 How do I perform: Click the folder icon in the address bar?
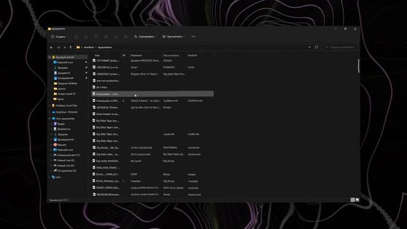(78, 47)
